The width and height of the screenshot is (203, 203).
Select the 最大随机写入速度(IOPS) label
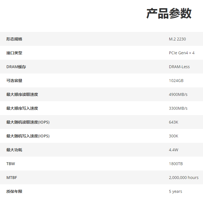click(28, 136)
